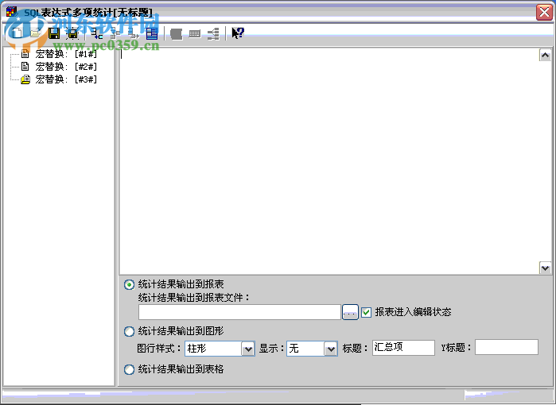
Task: Click the yellow document icon beside 宏替换: [#3#]
Action: 25,79
